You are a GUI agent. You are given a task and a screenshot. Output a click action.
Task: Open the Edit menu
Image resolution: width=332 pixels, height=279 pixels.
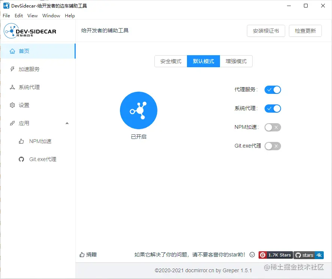coord(19,16)
